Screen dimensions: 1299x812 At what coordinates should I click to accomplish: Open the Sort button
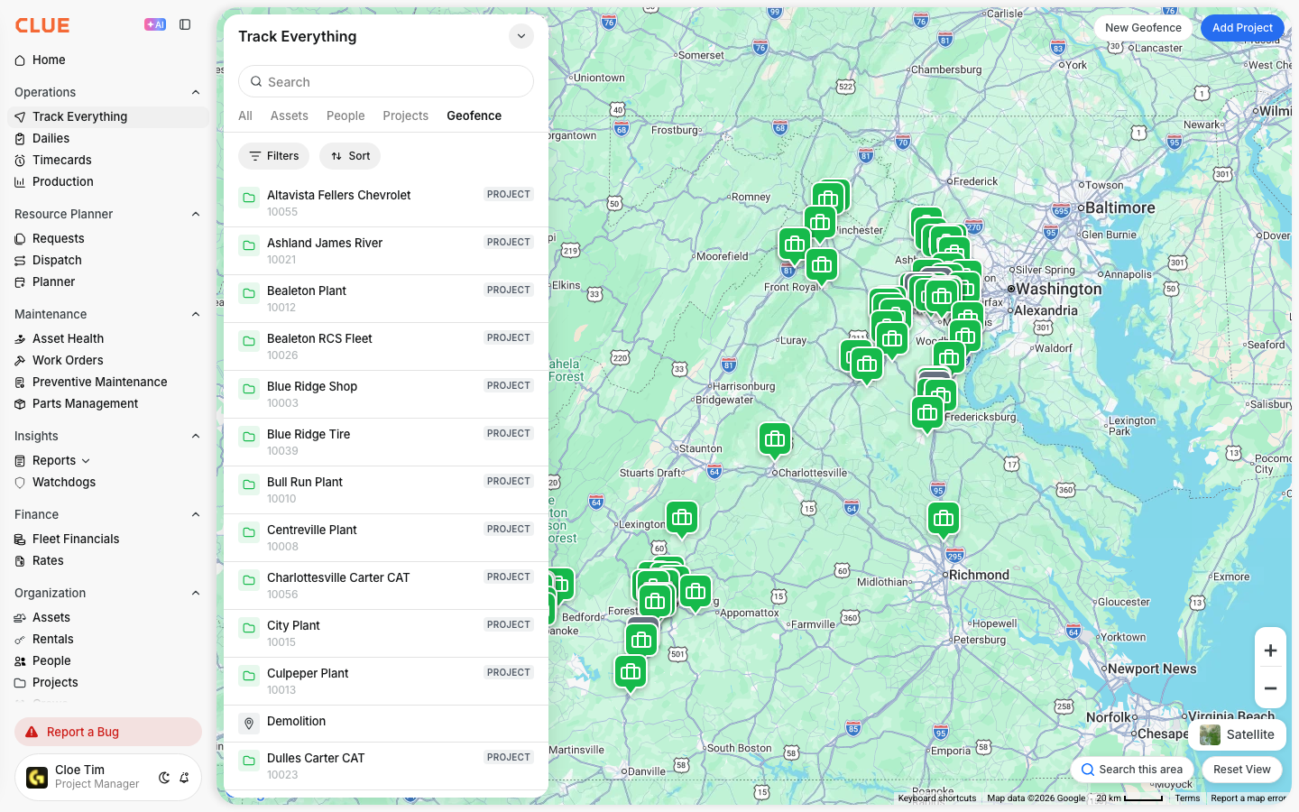[x=350, y=156]
